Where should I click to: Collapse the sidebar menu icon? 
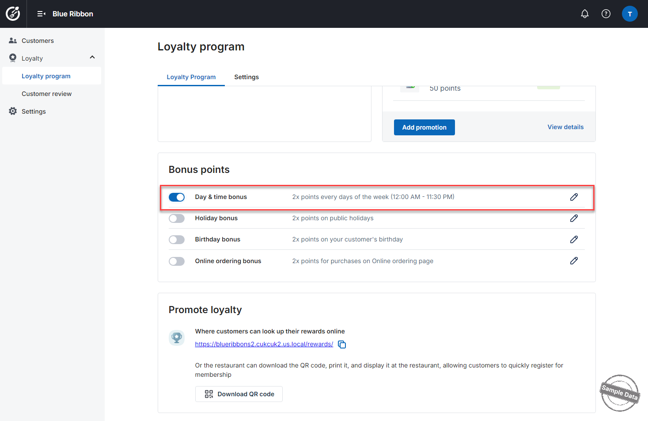pos(42,14)
